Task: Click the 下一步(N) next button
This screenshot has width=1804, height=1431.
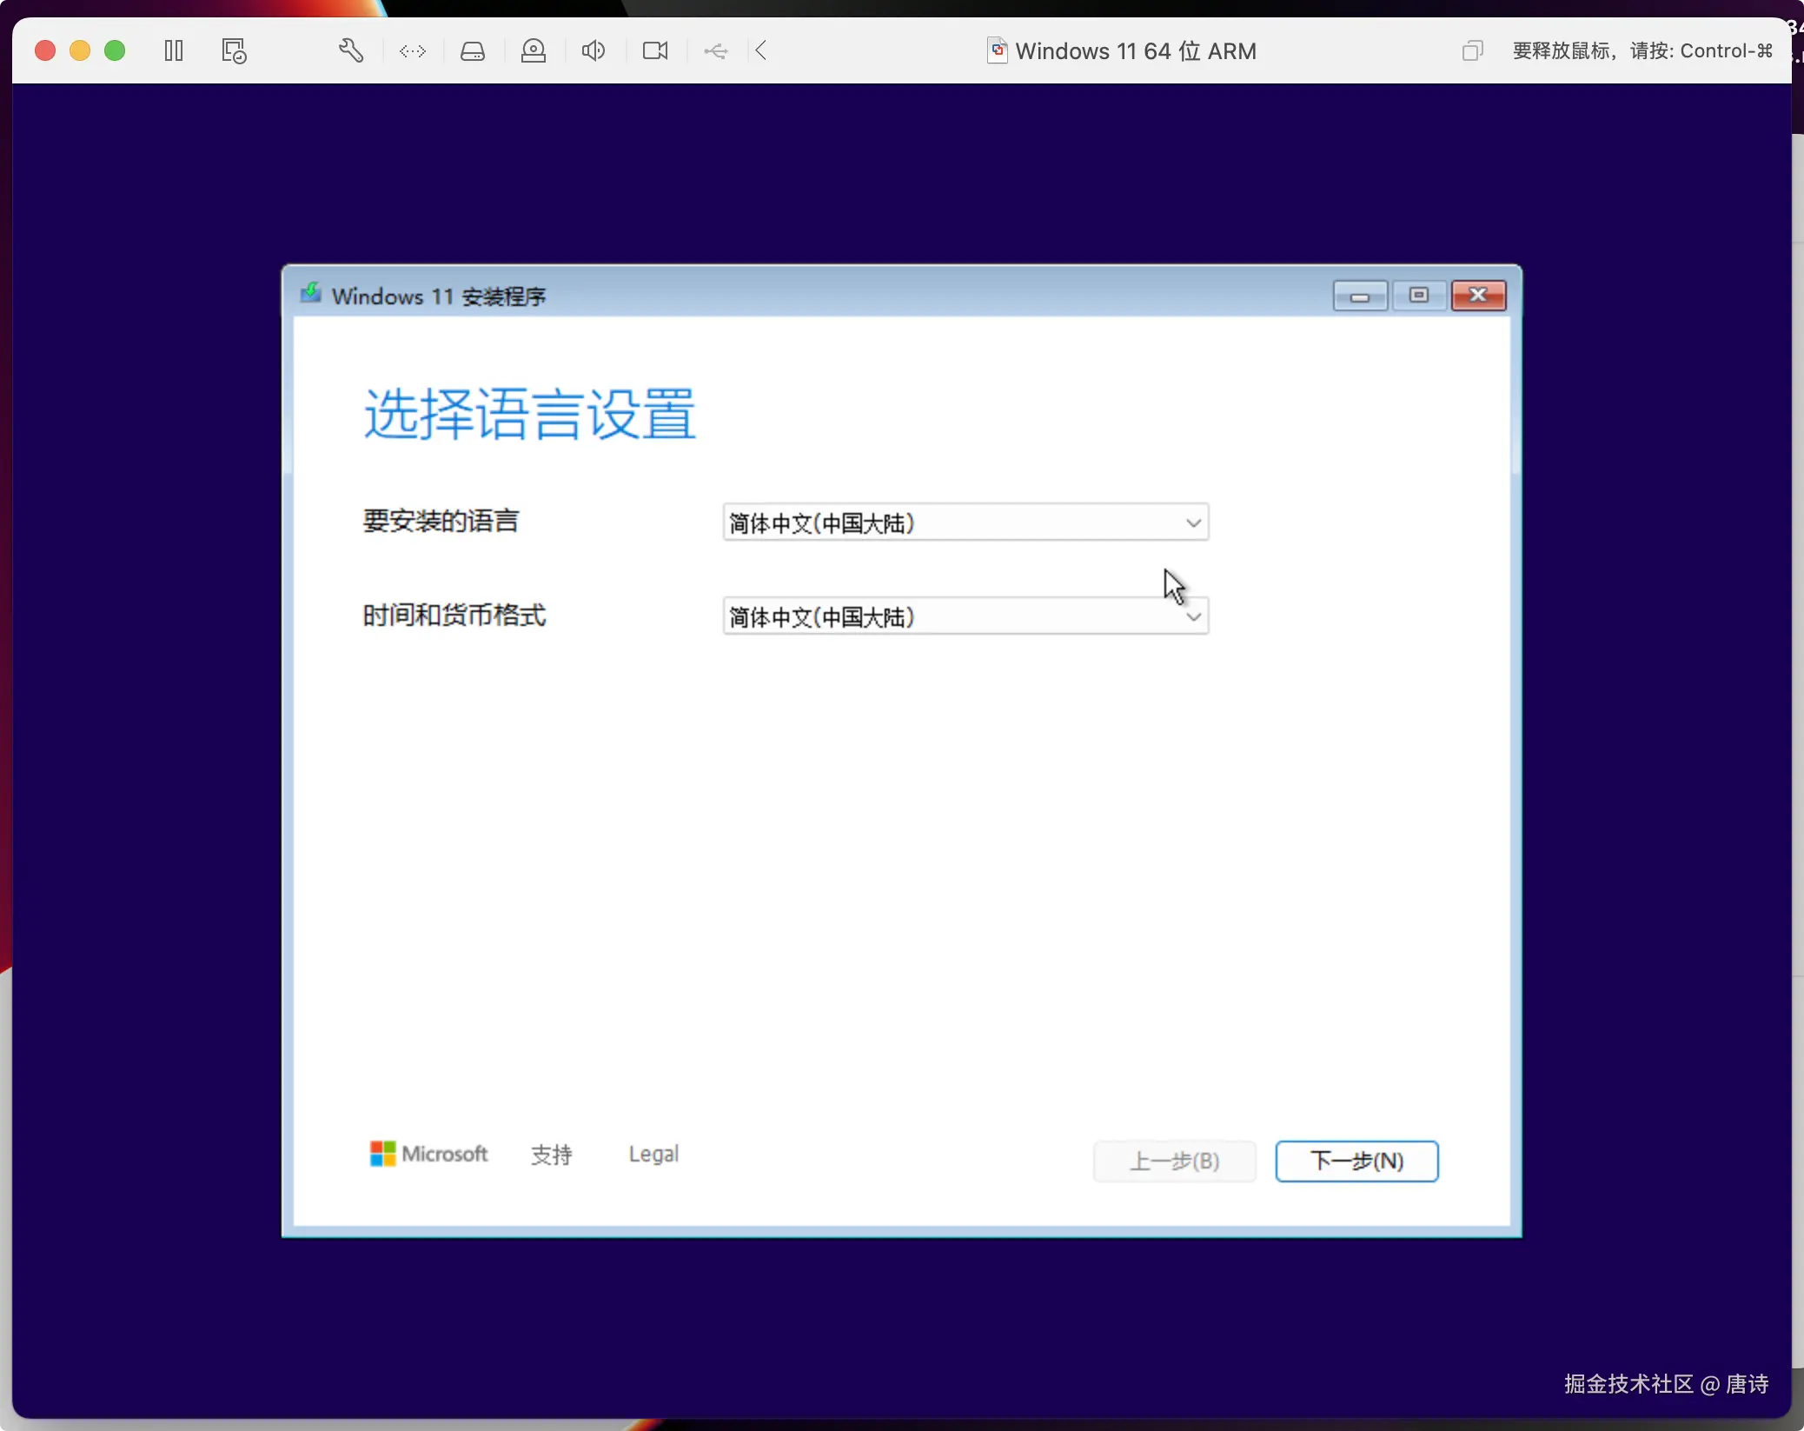Action: [1356, 1161]
